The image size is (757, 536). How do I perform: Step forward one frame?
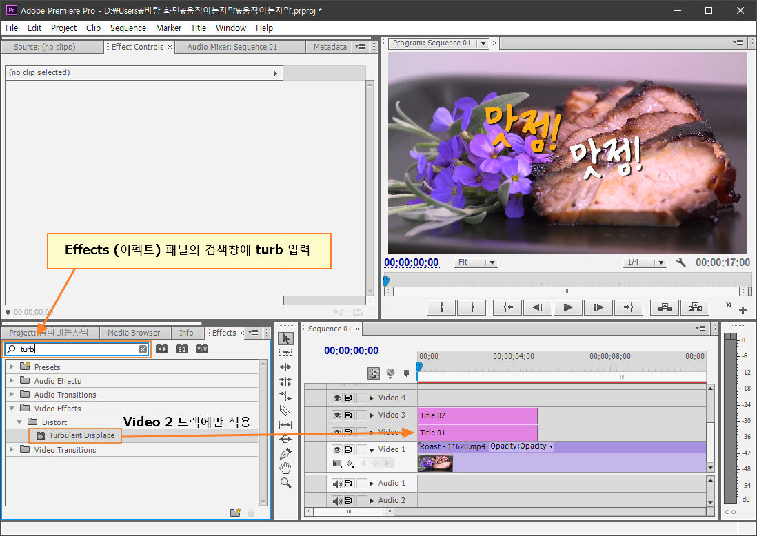point(598,307)
